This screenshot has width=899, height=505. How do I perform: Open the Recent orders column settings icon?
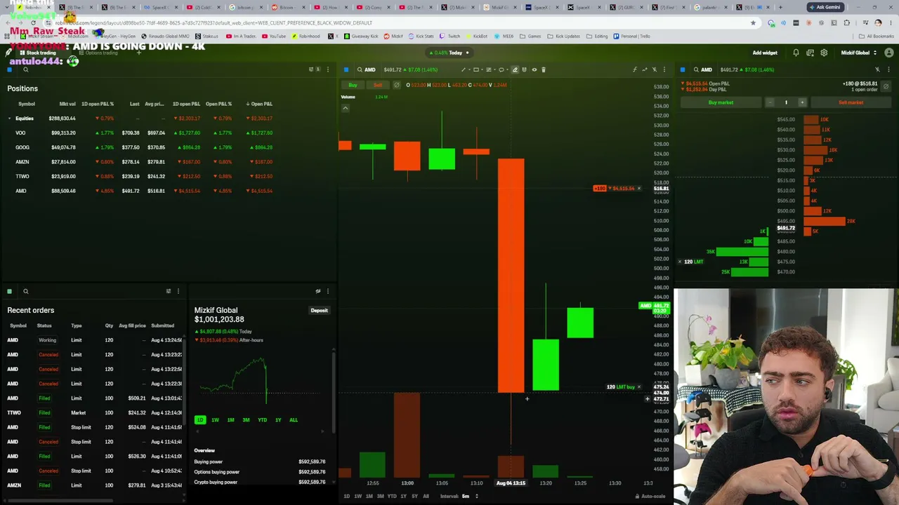pos(169,291)
